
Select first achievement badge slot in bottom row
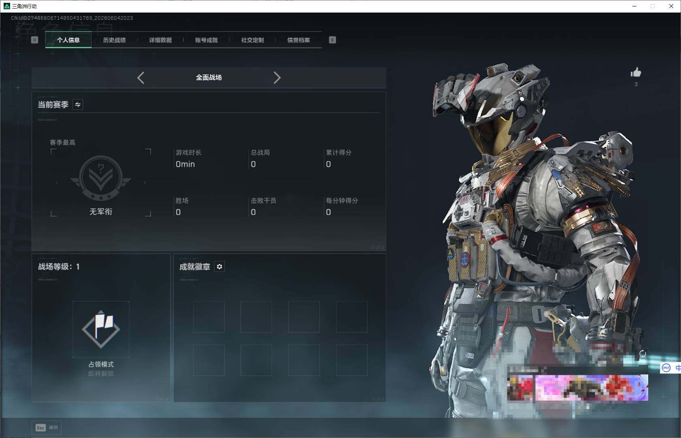coord(209,360)
